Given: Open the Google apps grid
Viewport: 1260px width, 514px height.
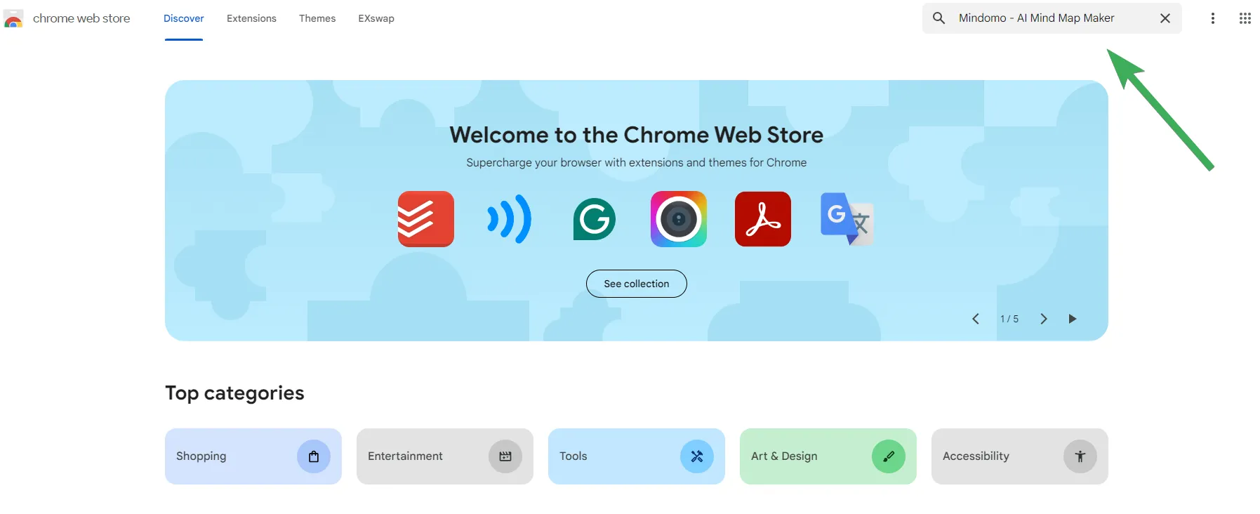Looking at the screenshot, I should [x=1245, y=18].
